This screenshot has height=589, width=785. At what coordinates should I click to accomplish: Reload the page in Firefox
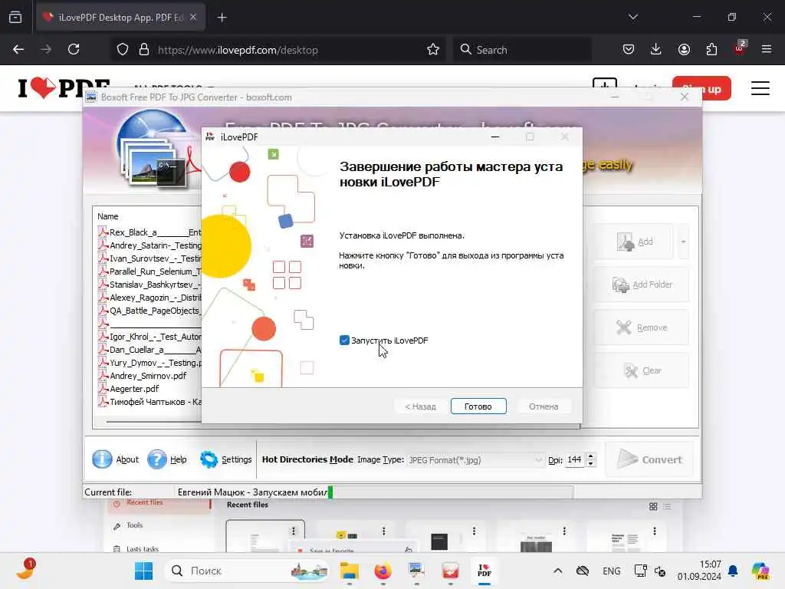click(74, 50)
